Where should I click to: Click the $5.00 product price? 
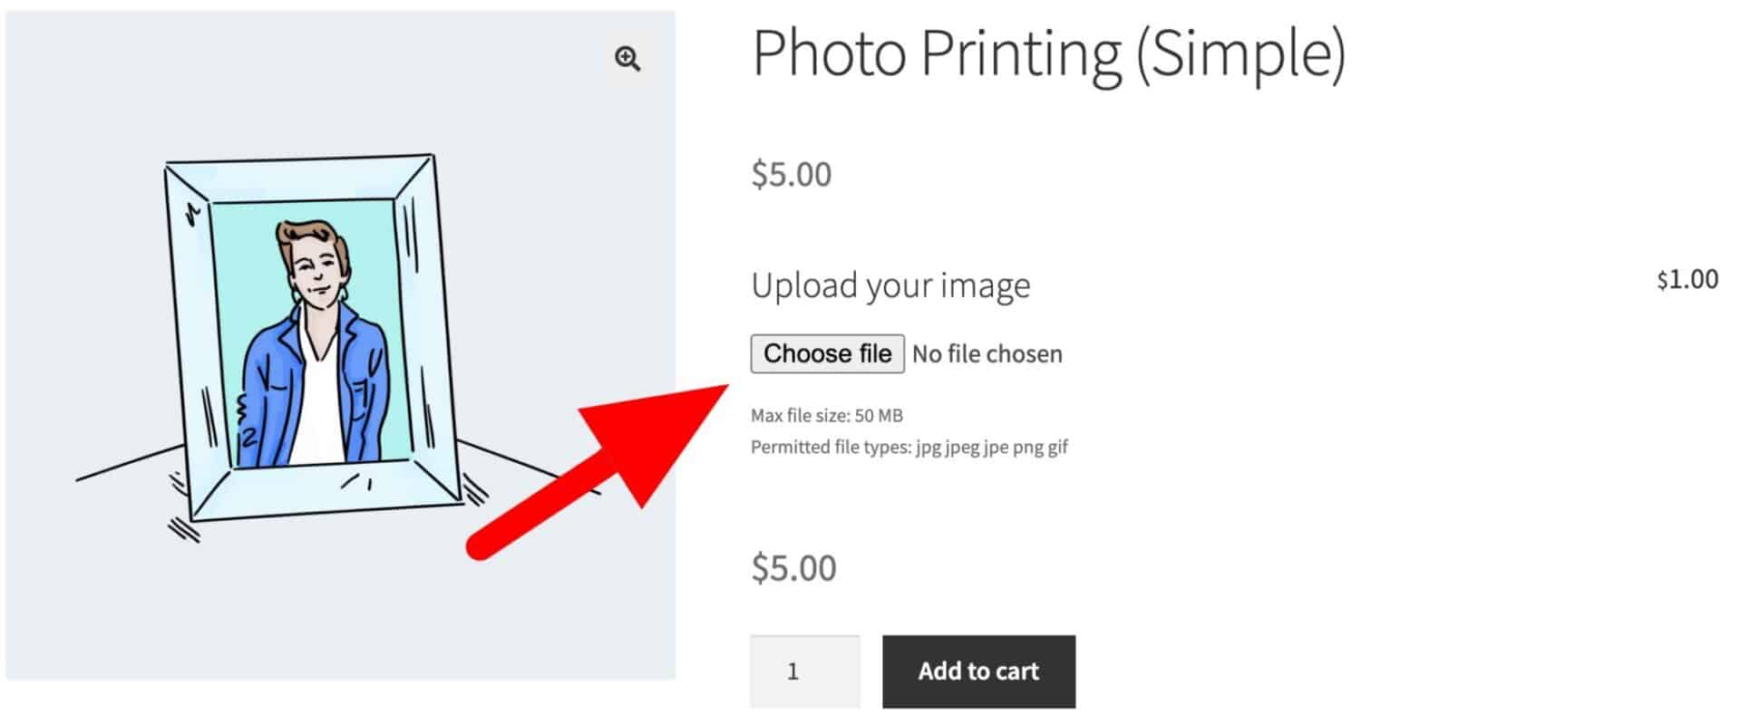[x=790, y=173]
